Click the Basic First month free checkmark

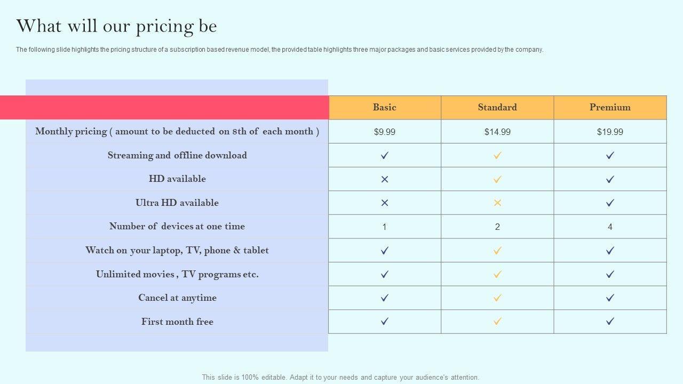pyautogui.click(x=385, y=321)
